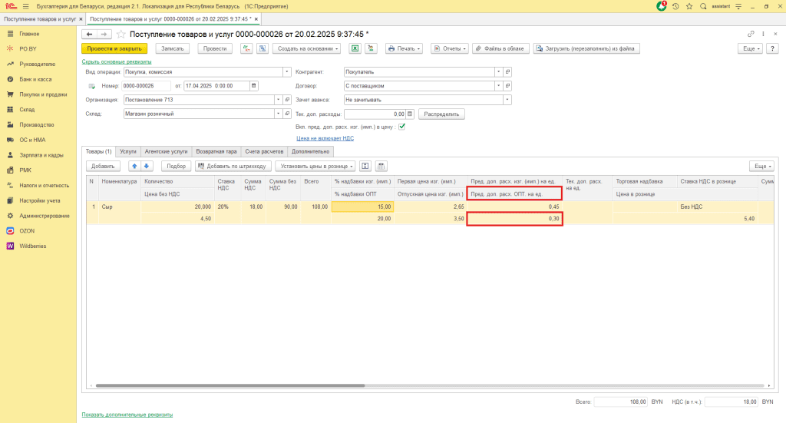The width and height of the screenshot is (786, 423).
Task: Click the Номер input field
Action: click(x=147, y=86)
